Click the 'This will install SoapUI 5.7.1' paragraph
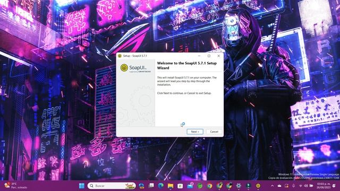This screenshot has height=191, width=340. (186, 81)
